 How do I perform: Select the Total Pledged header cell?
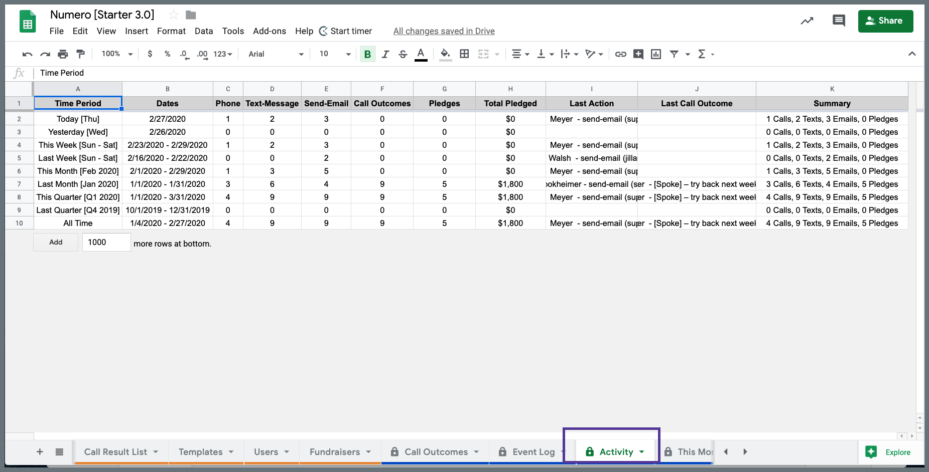tap(510, 103)
